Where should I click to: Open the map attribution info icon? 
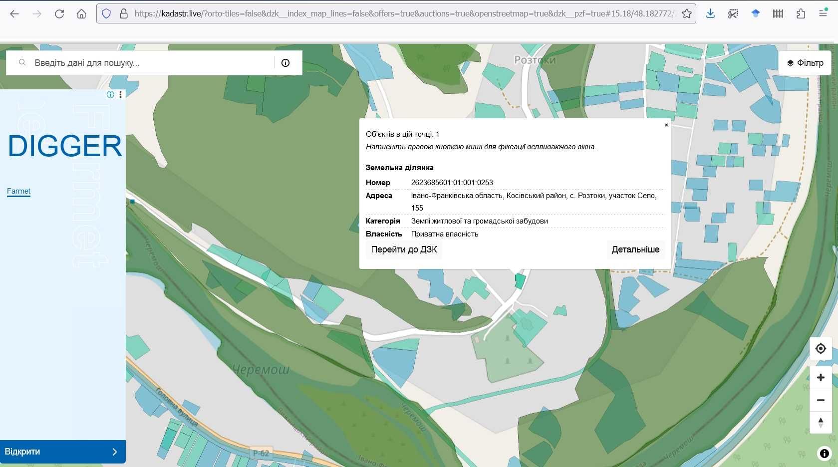(x=824, y=454)
